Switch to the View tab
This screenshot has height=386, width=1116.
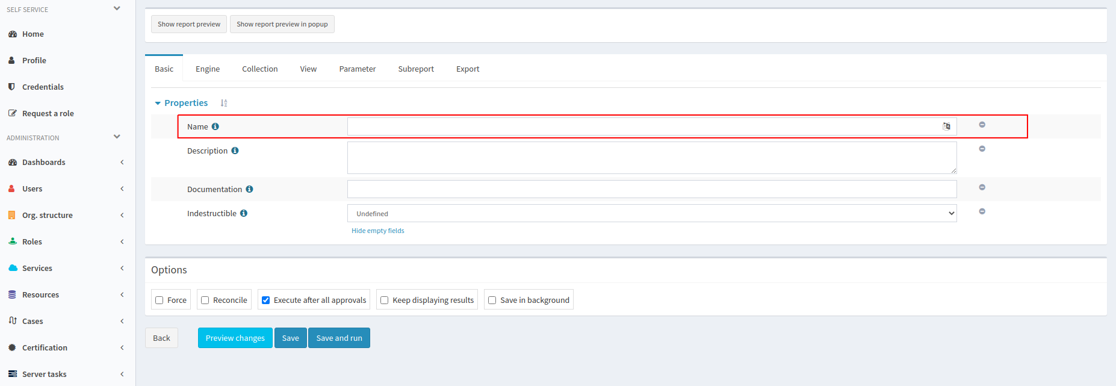(x=308, y=69)
